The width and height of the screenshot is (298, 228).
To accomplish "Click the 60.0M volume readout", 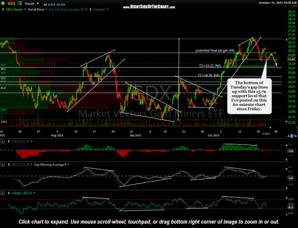I will 61,5.
